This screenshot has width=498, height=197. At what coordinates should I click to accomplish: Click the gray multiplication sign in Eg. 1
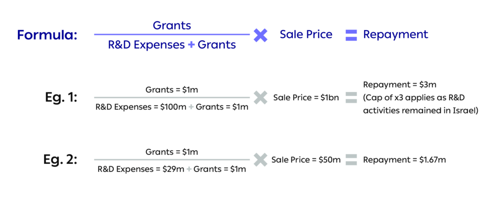click(260, 97)
